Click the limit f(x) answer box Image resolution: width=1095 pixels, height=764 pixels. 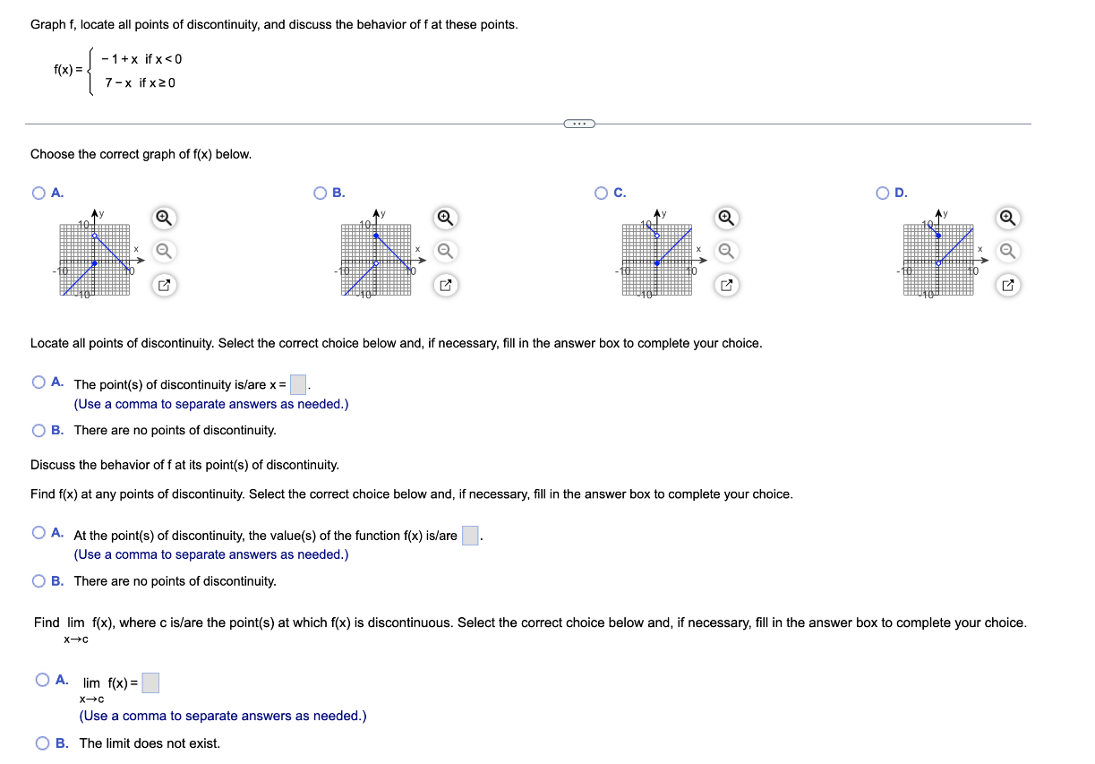[150, 682]
